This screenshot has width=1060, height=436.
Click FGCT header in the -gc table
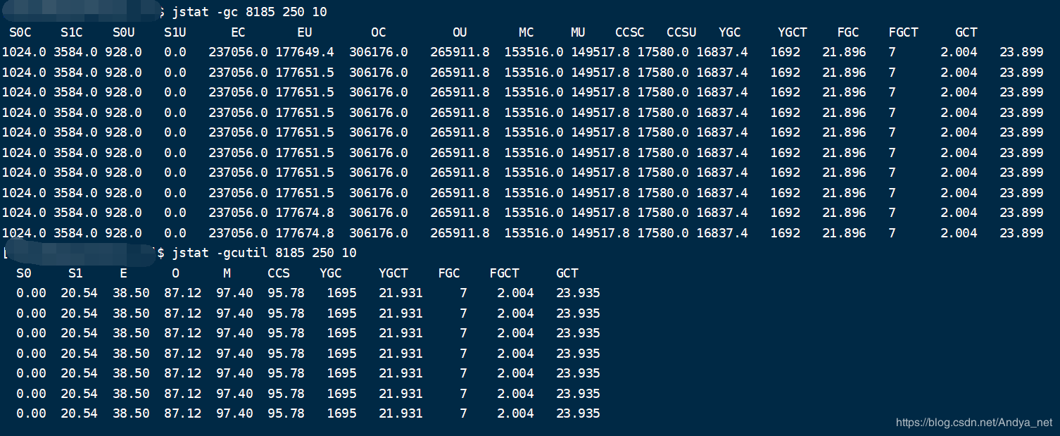[x=904, y=32]
